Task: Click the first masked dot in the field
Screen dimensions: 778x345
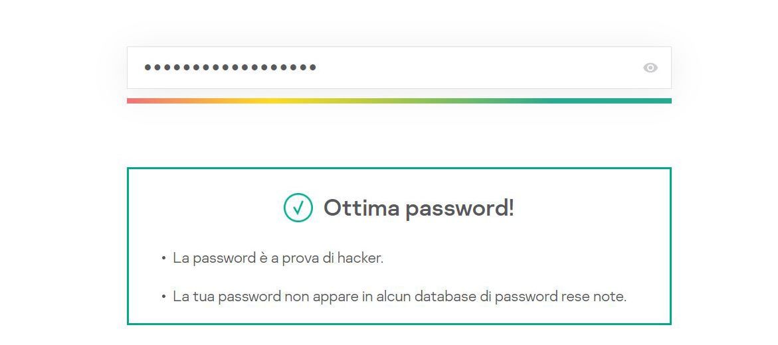Action: pyautogui.click(x=148, y=68)
